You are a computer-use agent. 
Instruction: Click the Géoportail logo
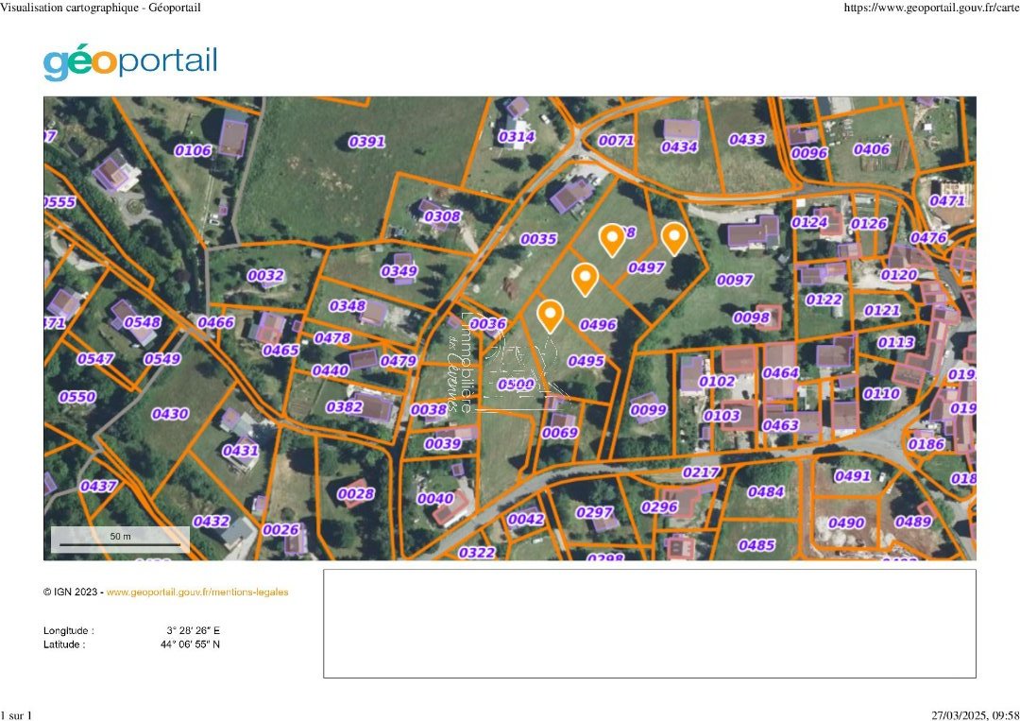(129, 62)
